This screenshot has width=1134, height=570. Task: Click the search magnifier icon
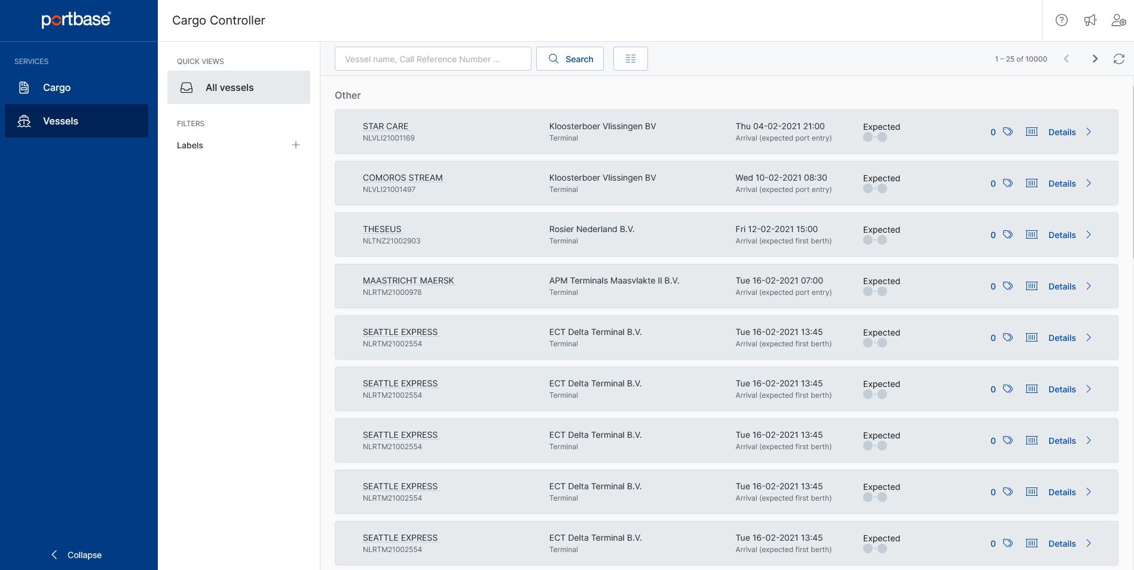tap(554, 59)
